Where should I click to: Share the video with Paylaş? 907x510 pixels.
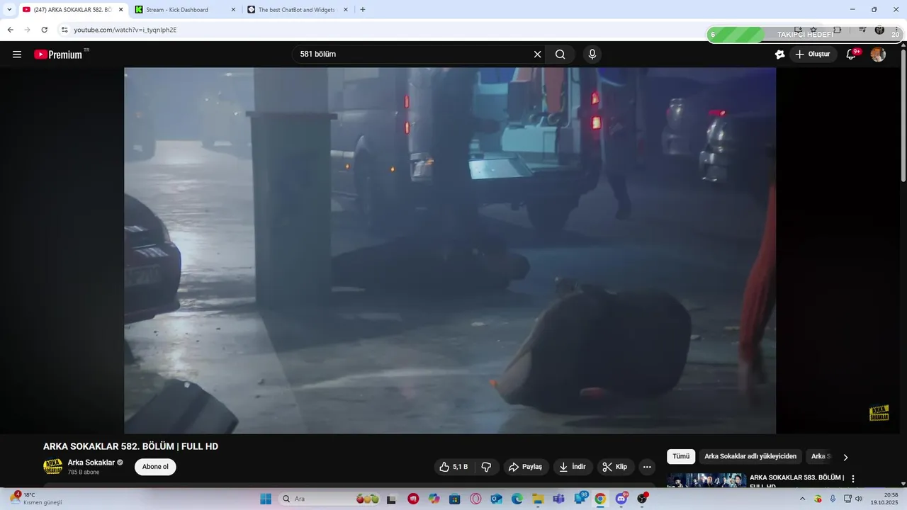click(526, 467)
